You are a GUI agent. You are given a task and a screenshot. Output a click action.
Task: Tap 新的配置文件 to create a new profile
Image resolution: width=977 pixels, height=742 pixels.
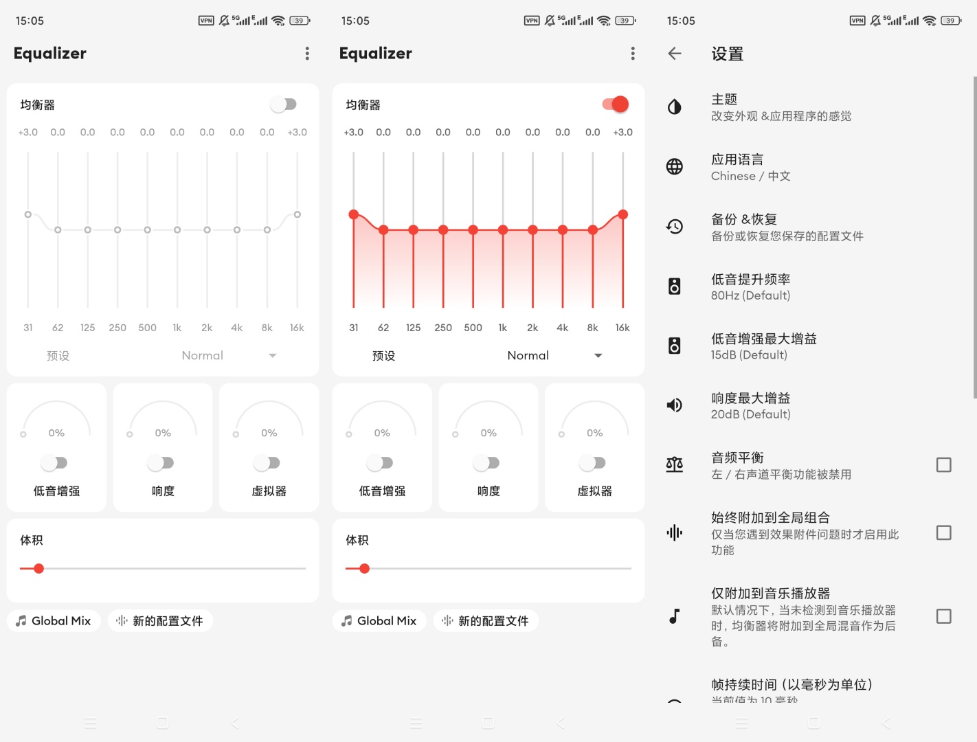click(160, 620)
